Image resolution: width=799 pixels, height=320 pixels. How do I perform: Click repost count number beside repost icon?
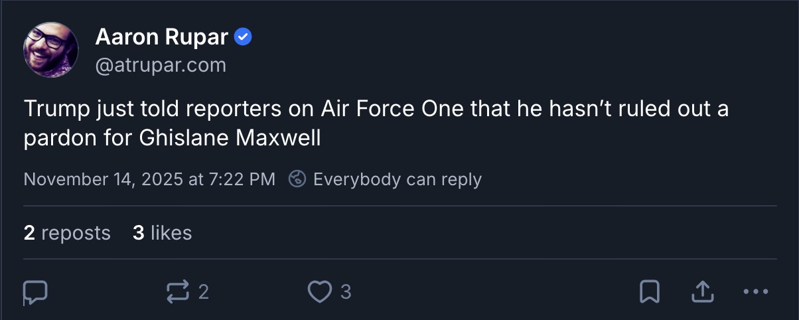204,292
